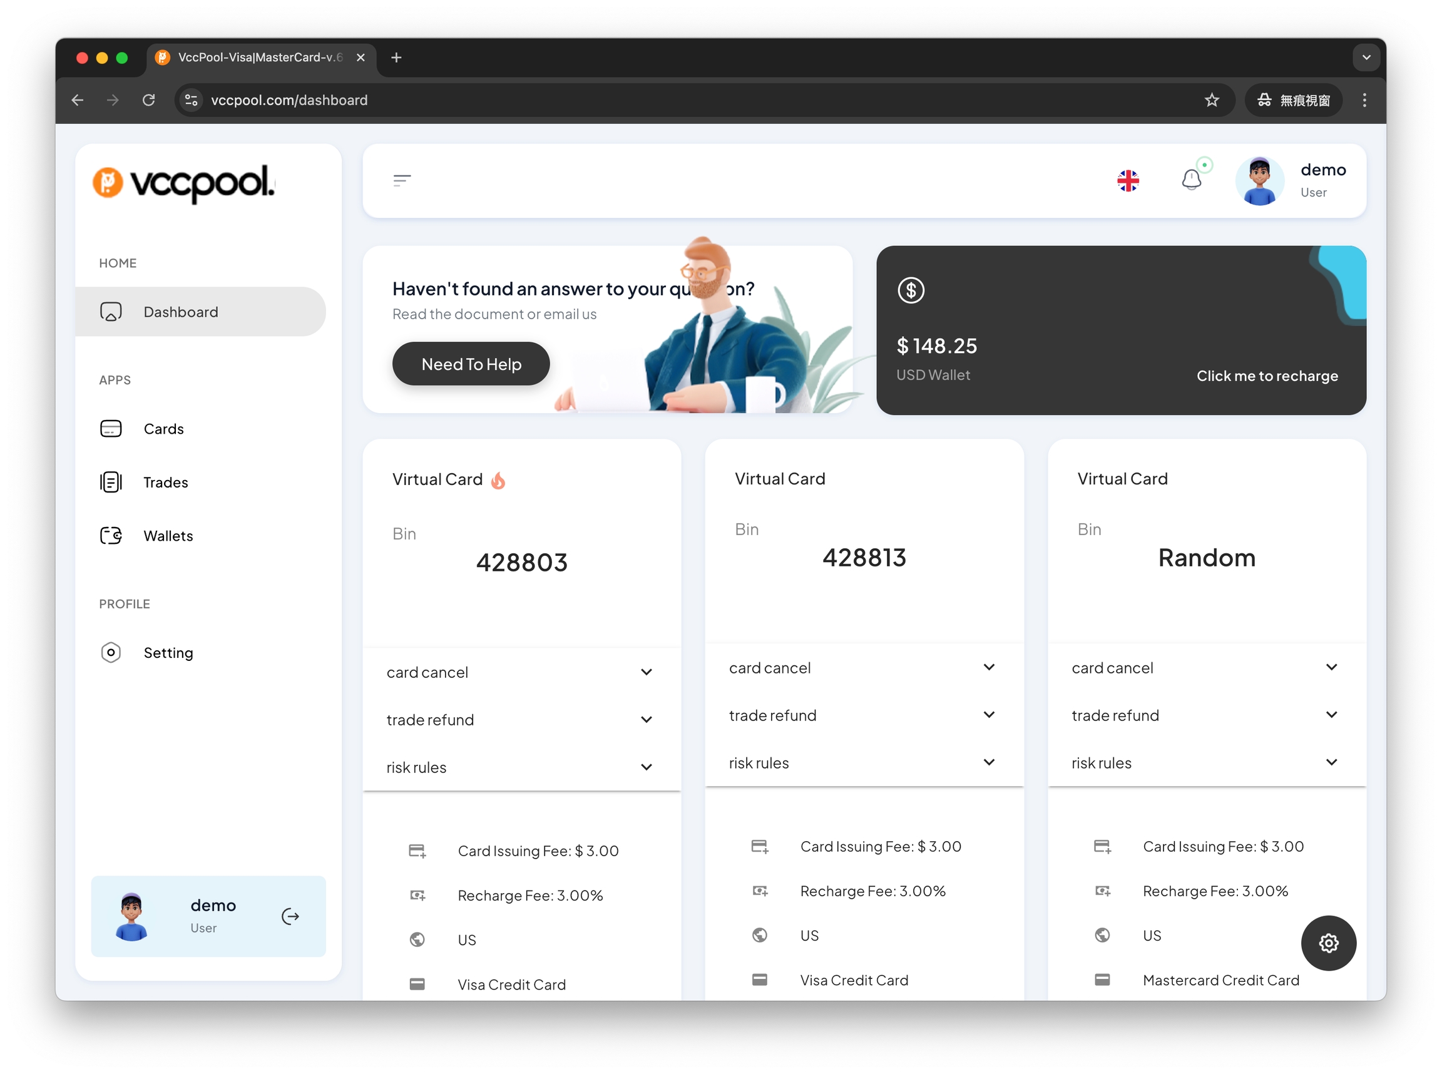The height and width of the screenshot is (1074, 1442).
Task: Click the vccpool logo
Action: 184,183
